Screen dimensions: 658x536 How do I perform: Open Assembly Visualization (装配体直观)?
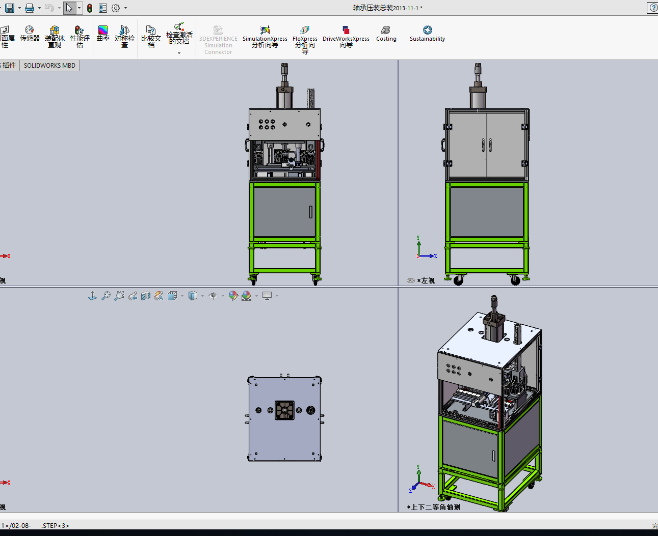(55, 37)
